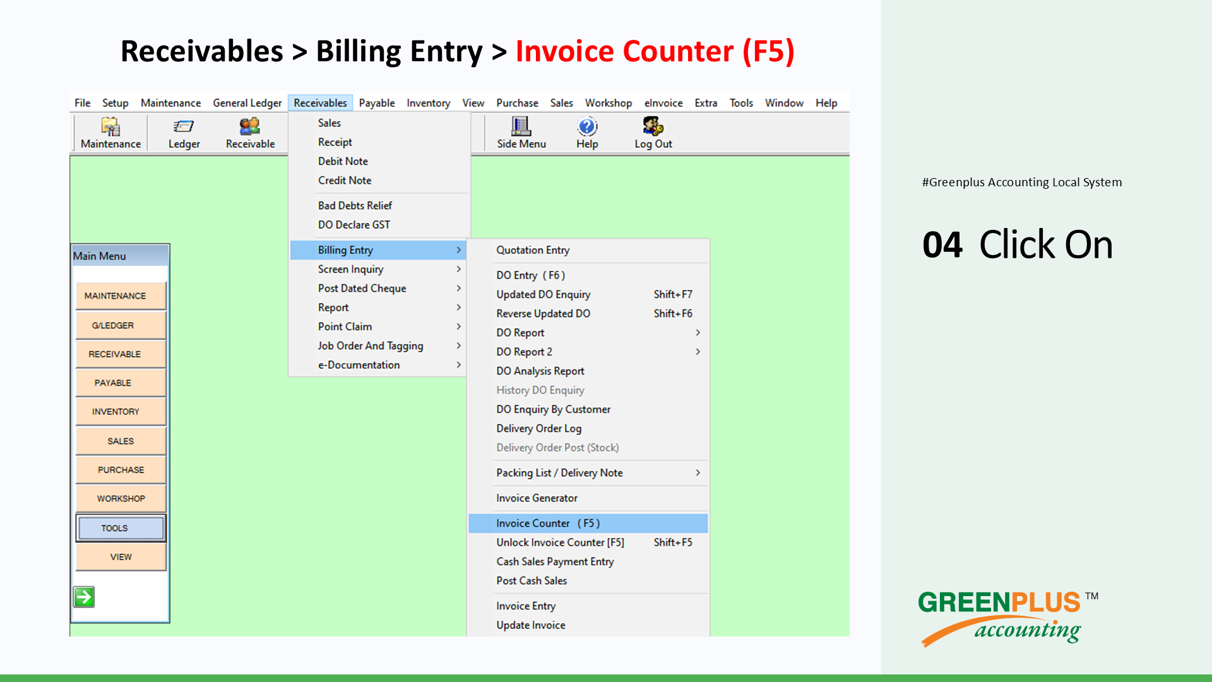Open the View menu in menu bar
Image resolution: width=1212 pixels, height=682 pixels.
473,103
